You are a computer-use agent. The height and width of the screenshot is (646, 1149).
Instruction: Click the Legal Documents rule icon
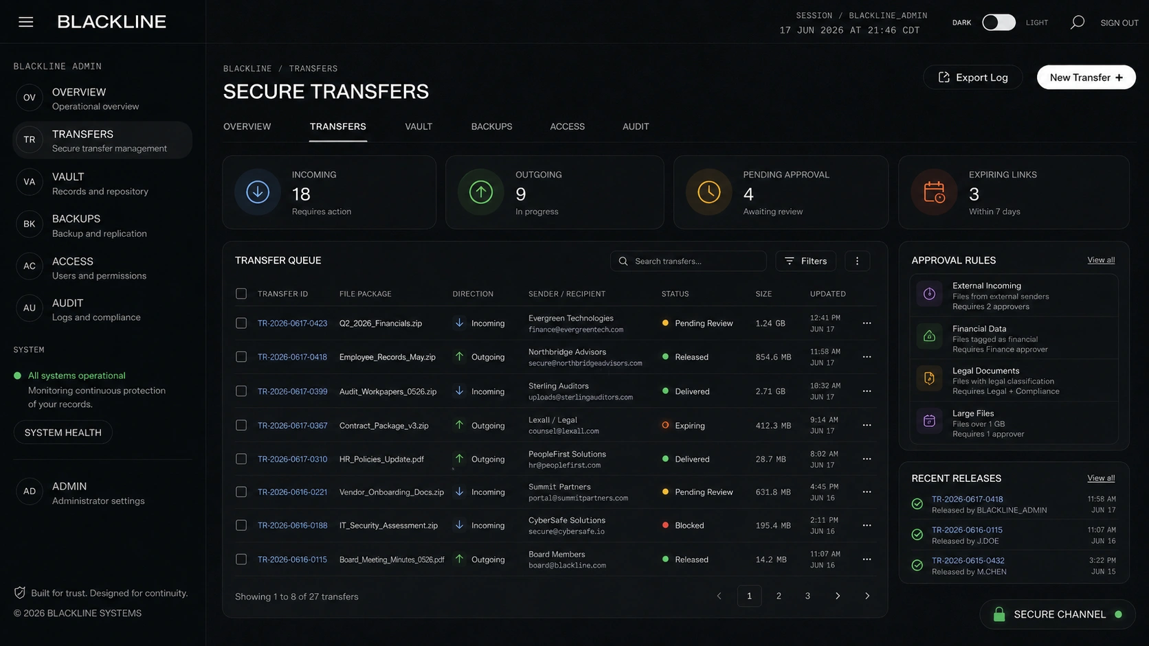point(929,378)
